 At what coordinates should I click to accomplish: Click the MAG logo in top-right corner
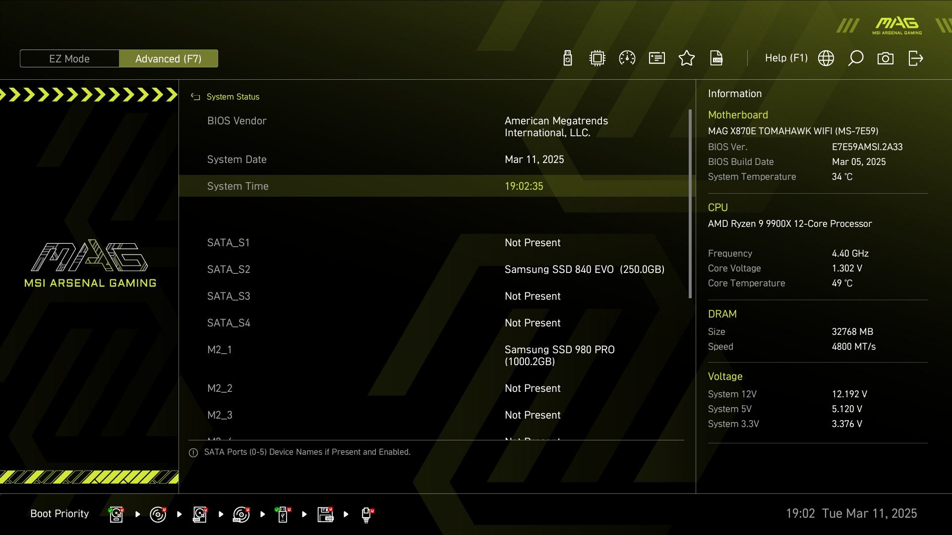point(897,26)
